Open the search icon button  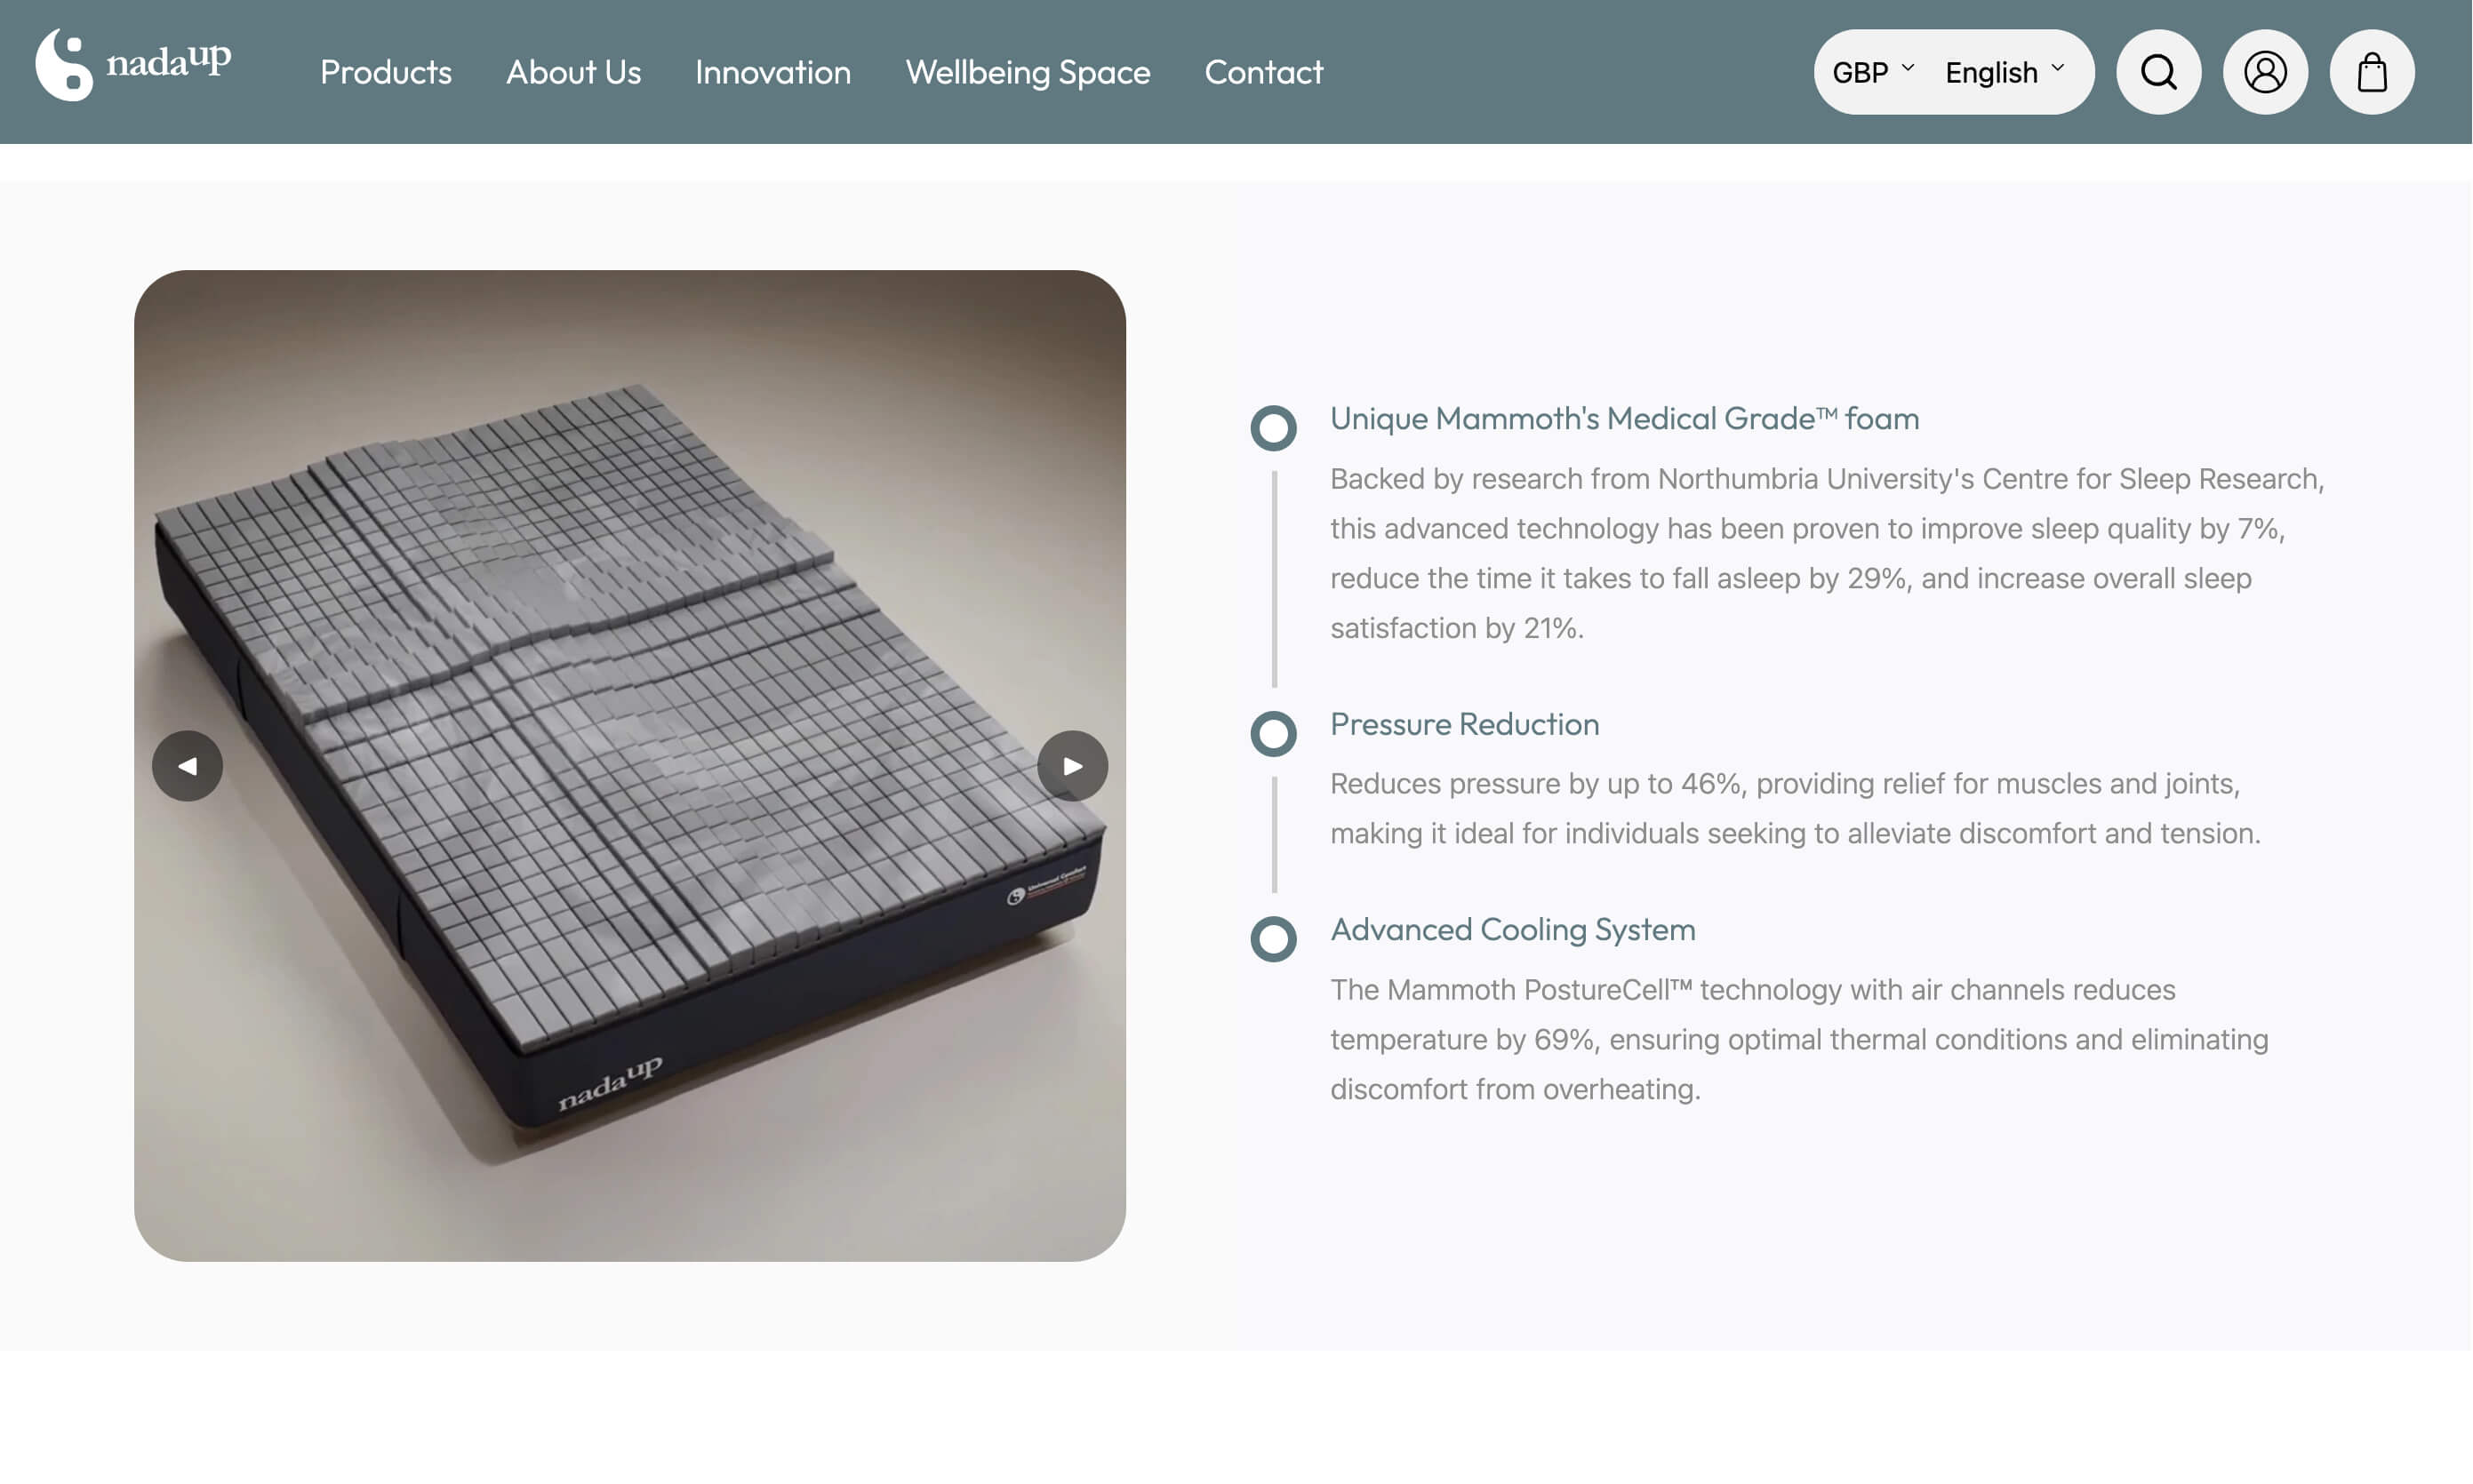click(2157, 72)
